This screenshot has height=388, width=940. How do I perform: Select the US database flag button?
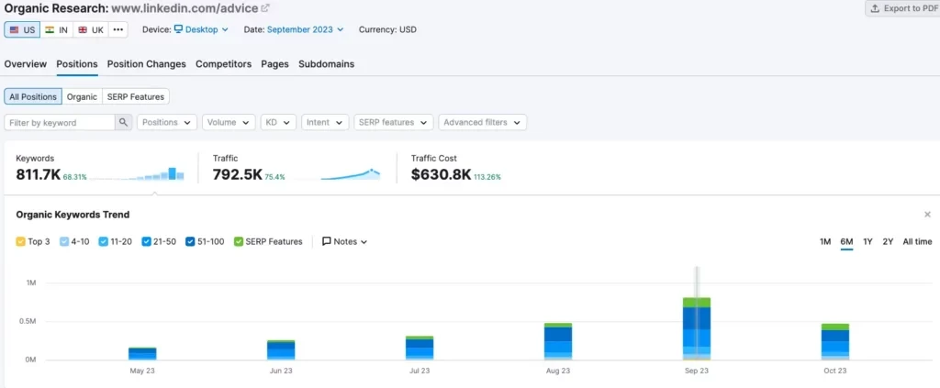pos(22,30)
